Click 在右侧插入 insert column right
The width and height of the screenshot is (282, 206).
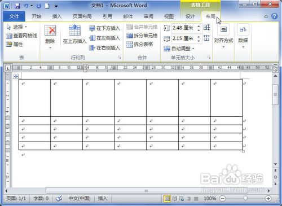tap(104, 48)
